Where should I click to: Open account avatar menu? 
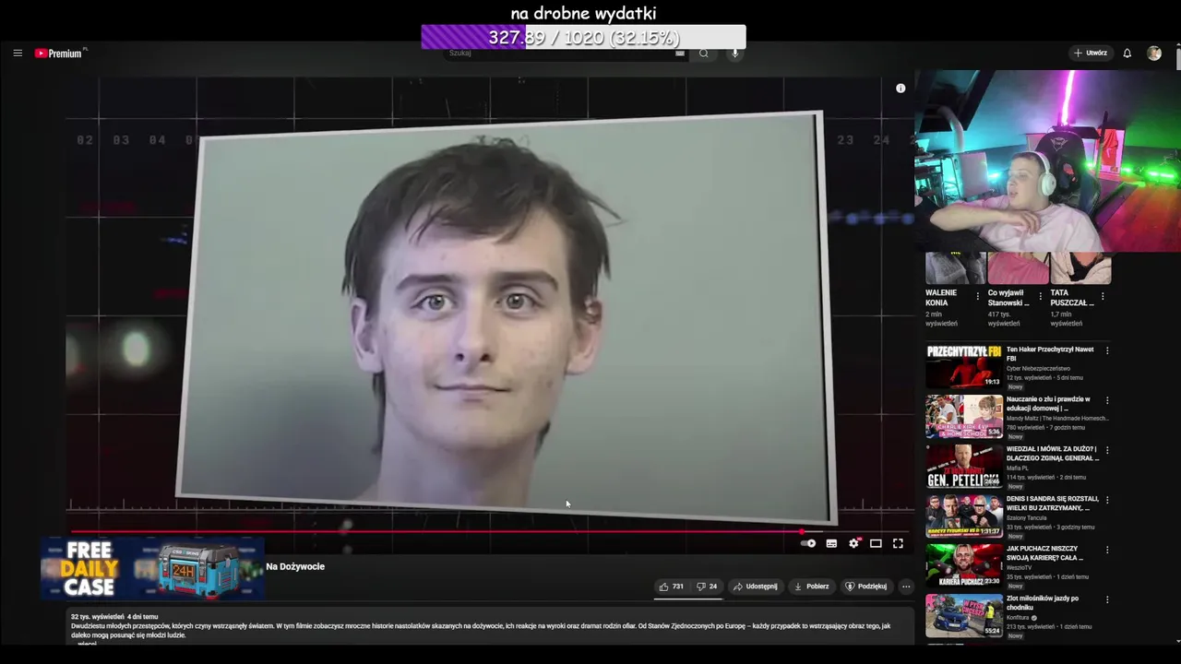coord(1154,53)
